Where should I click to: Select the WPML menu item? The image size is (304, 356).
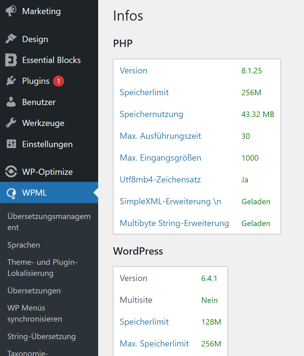pos(49,193)
